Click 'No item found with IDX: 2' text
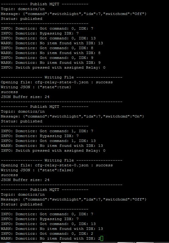 (x=70, y=238)
